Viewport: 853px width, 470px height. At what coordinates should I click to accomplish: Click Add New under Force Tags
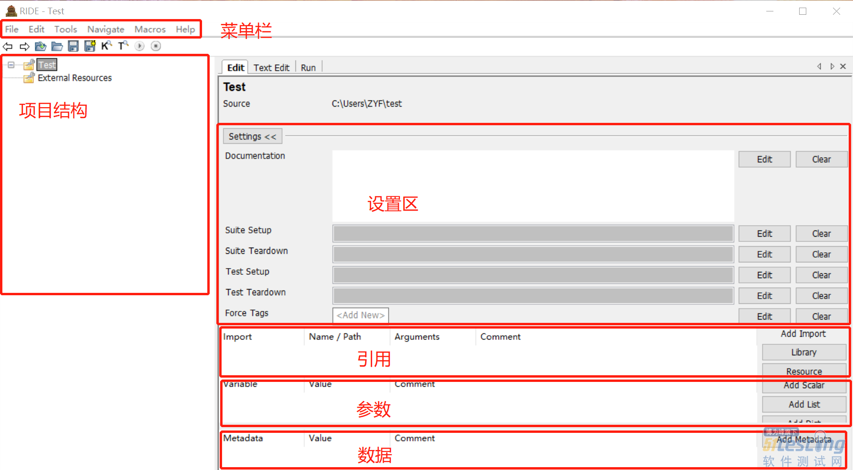pyautogui.click(x=360, y=315)
